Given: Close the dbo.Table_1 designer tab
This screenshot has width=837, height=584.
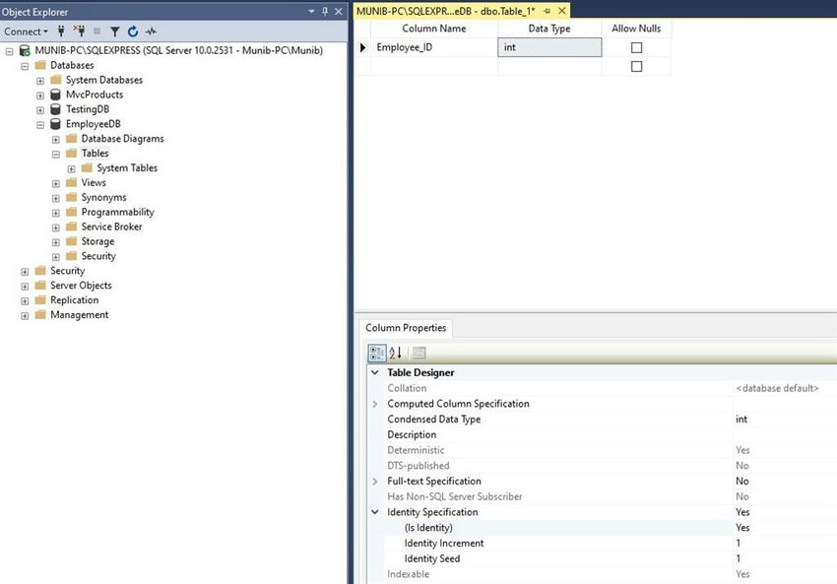Looking at the screenshot, I should [x=562, y=11].
